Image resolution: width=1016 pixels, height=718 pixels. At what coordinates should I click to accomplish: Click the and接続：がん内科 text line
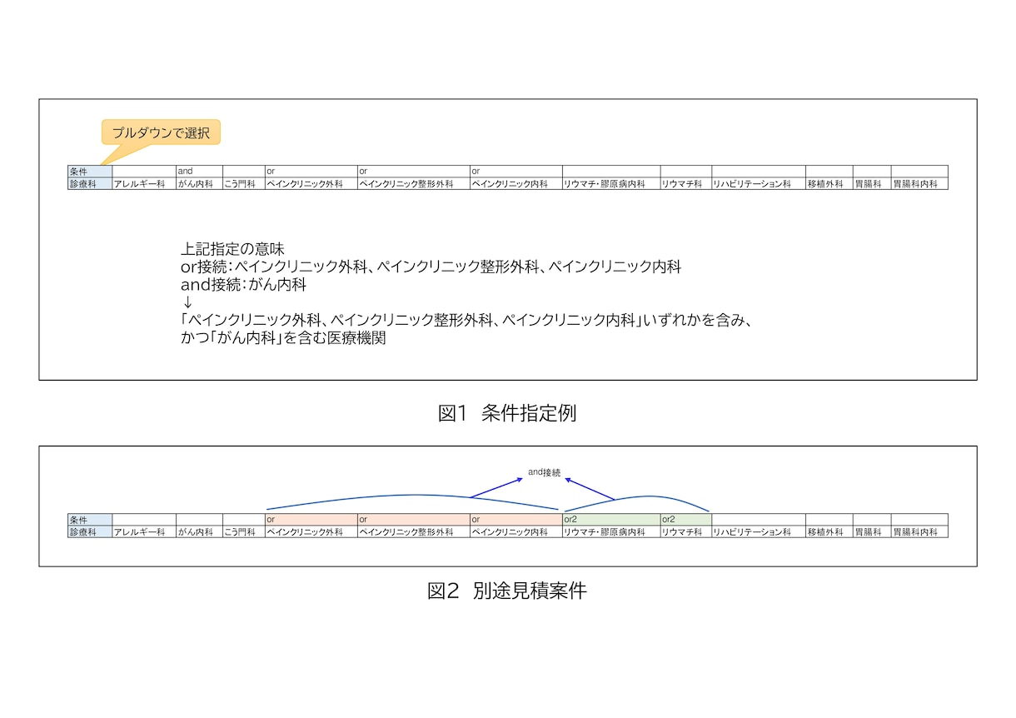coord(244,285)
